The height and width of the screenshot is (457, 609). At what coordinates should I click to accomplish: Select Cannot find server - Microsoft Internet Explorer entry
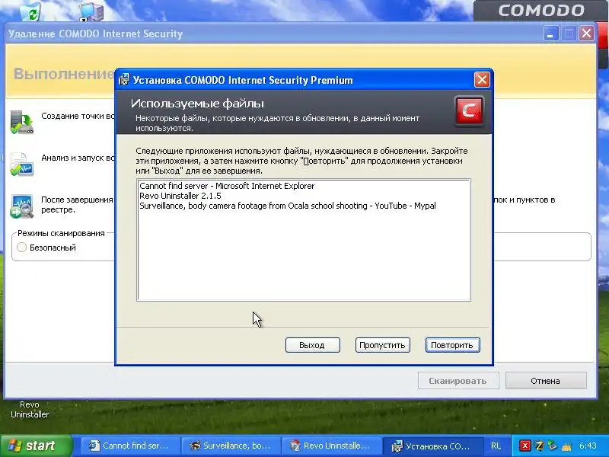pos(227,186)
